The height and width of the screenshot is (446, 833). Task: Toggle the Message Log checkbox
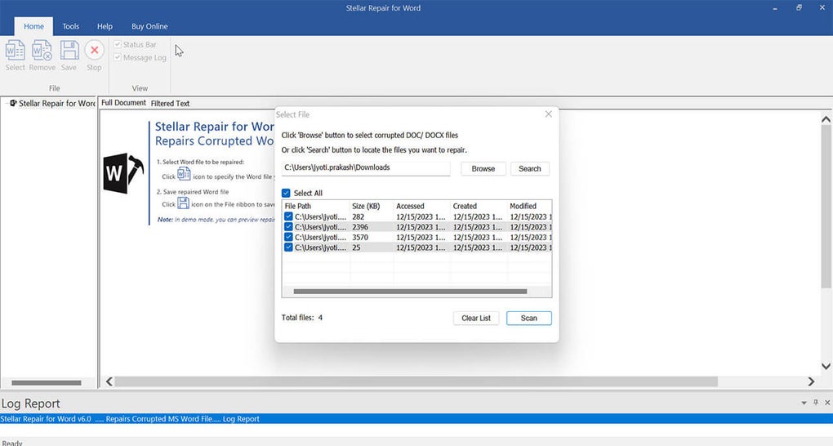coord(118,57)
